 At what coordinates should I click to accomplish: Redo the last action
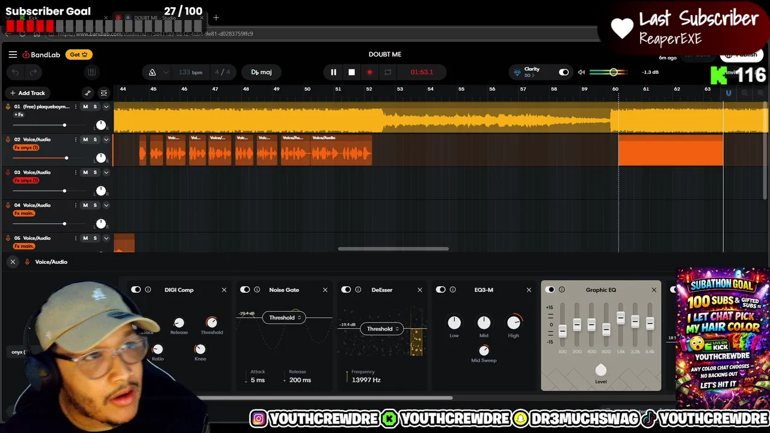33,72
